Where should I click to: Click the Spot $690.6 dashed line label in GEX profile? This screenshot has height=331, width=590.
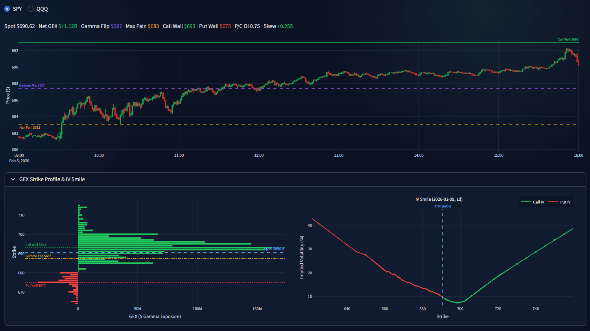tap(275, 248)
